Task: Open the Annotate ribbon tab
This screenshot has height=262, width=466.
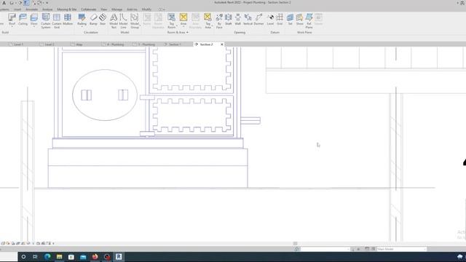Action: click(31, 9)
